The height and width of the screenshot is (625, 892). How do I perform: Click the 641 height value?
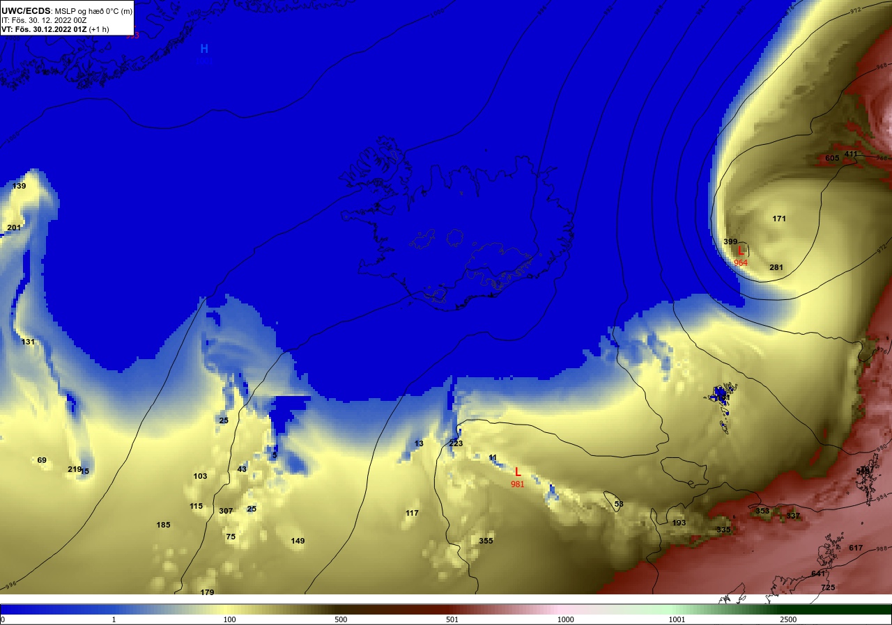tap(818, 574)
